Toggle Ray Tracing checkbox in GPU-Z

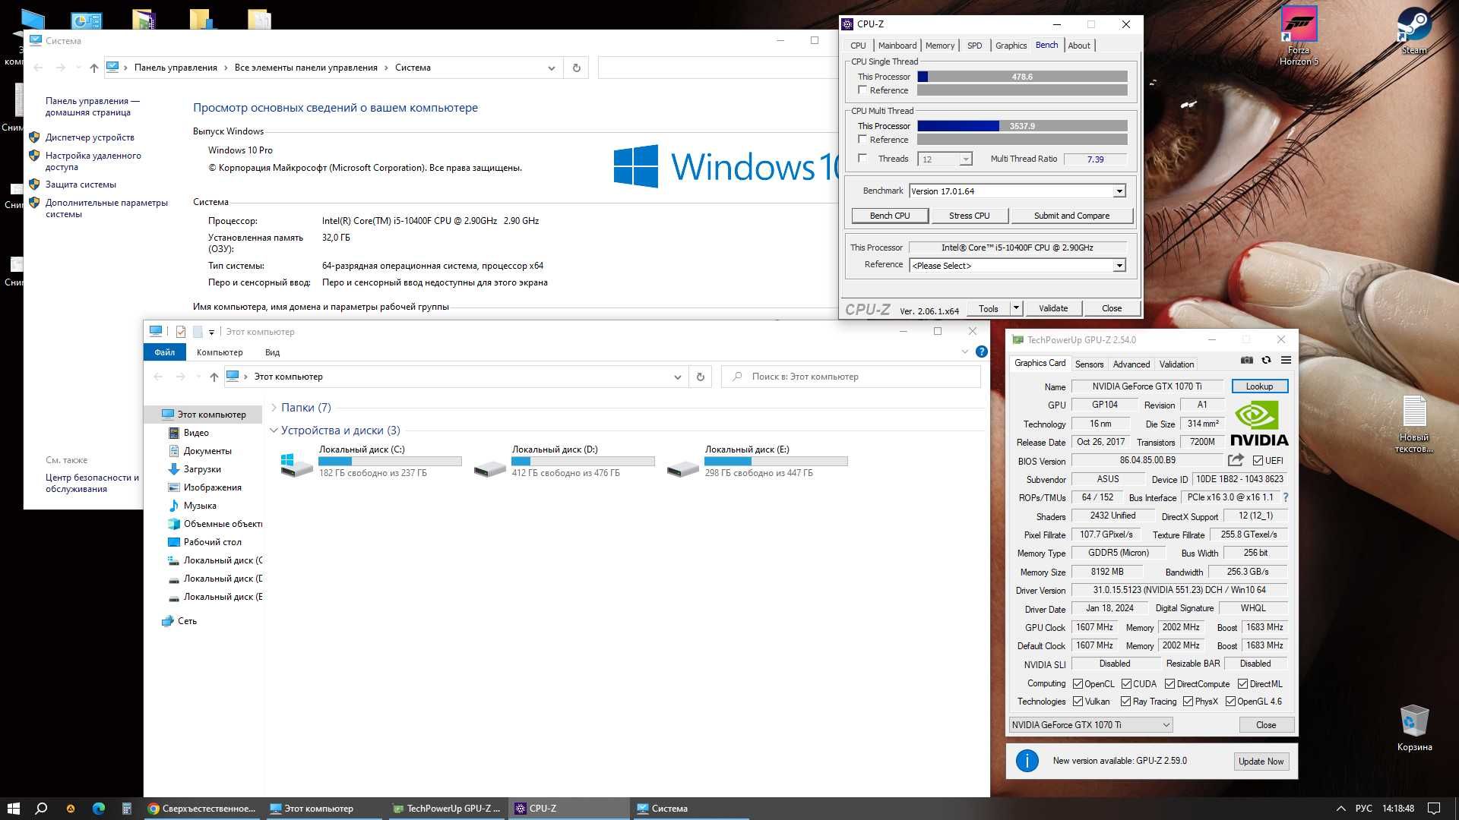click(x=1126, y=701)
